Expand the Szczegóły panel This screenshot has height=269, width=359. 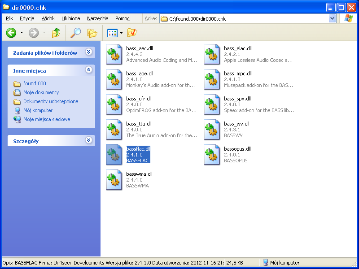(x=88, y=140)
